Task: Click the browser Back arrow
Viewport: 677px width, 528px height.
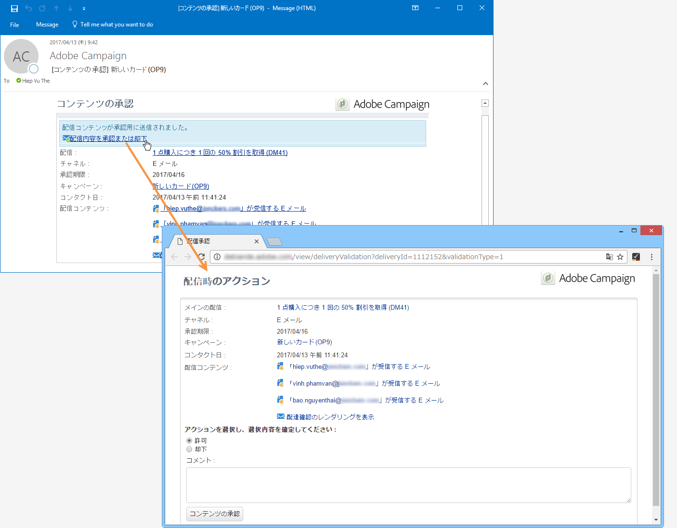Action: point(174,257)
